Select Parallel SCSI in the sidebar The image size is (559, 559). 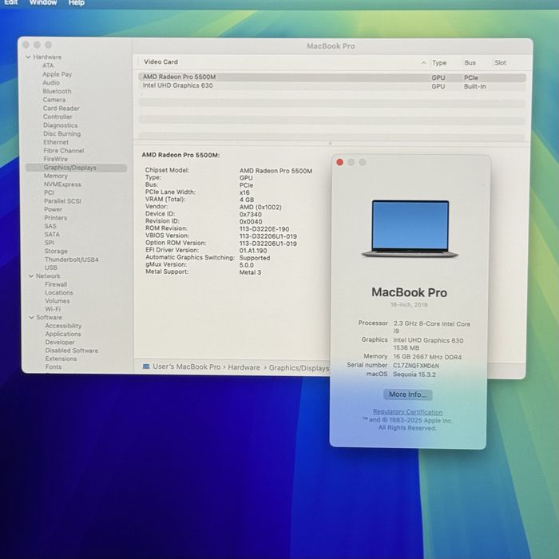[x=63, y=201]
